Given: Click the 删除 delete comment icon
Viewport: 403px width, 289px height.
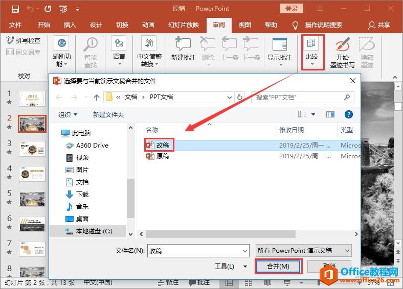Looking at the screenshot, I should 208,44.
